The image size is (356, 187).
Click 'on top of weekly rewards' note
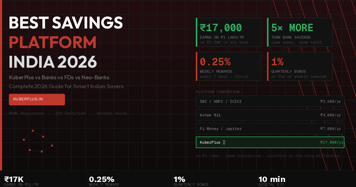tap(299, 77)
